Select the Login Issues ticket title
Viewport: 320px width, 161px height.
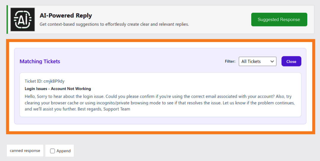pyautogui.click(x=58, y=89)
